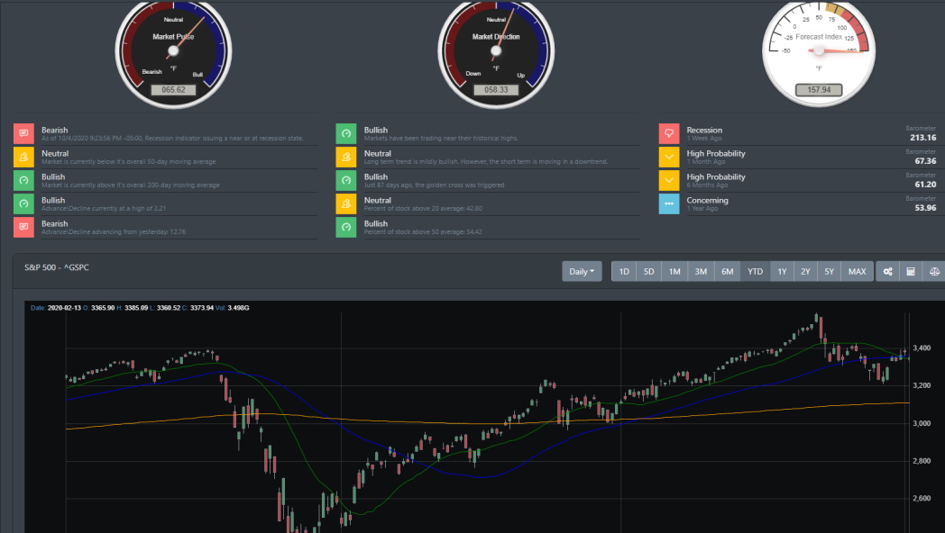Click the 2,600 price axis label
Screen dimensions: 945x533
coord(922,499)
